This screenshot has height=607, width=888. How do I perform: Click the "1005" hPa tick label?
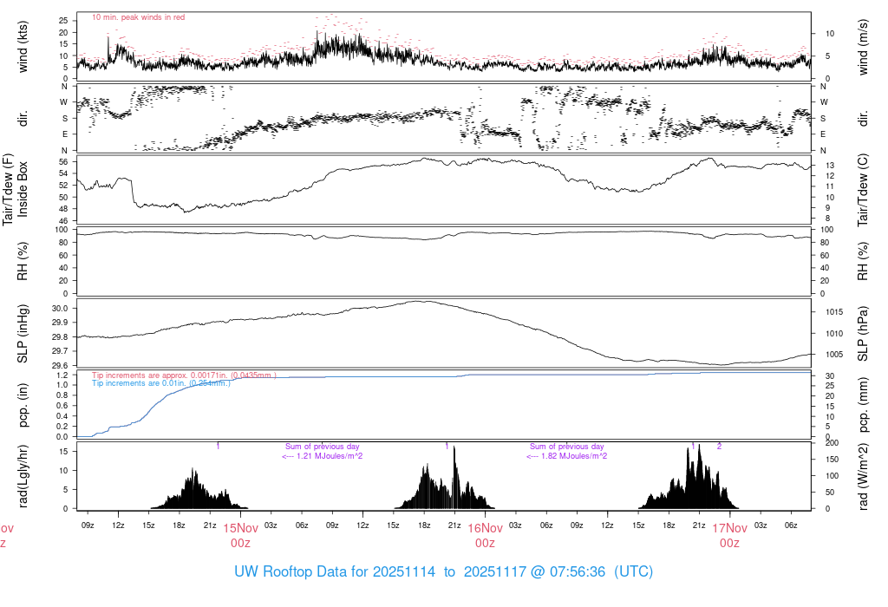(x=834, y=355)
